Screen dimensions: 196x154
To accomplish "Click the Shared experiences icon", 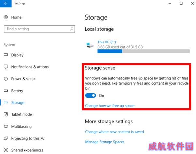I will tap(6, 150).
